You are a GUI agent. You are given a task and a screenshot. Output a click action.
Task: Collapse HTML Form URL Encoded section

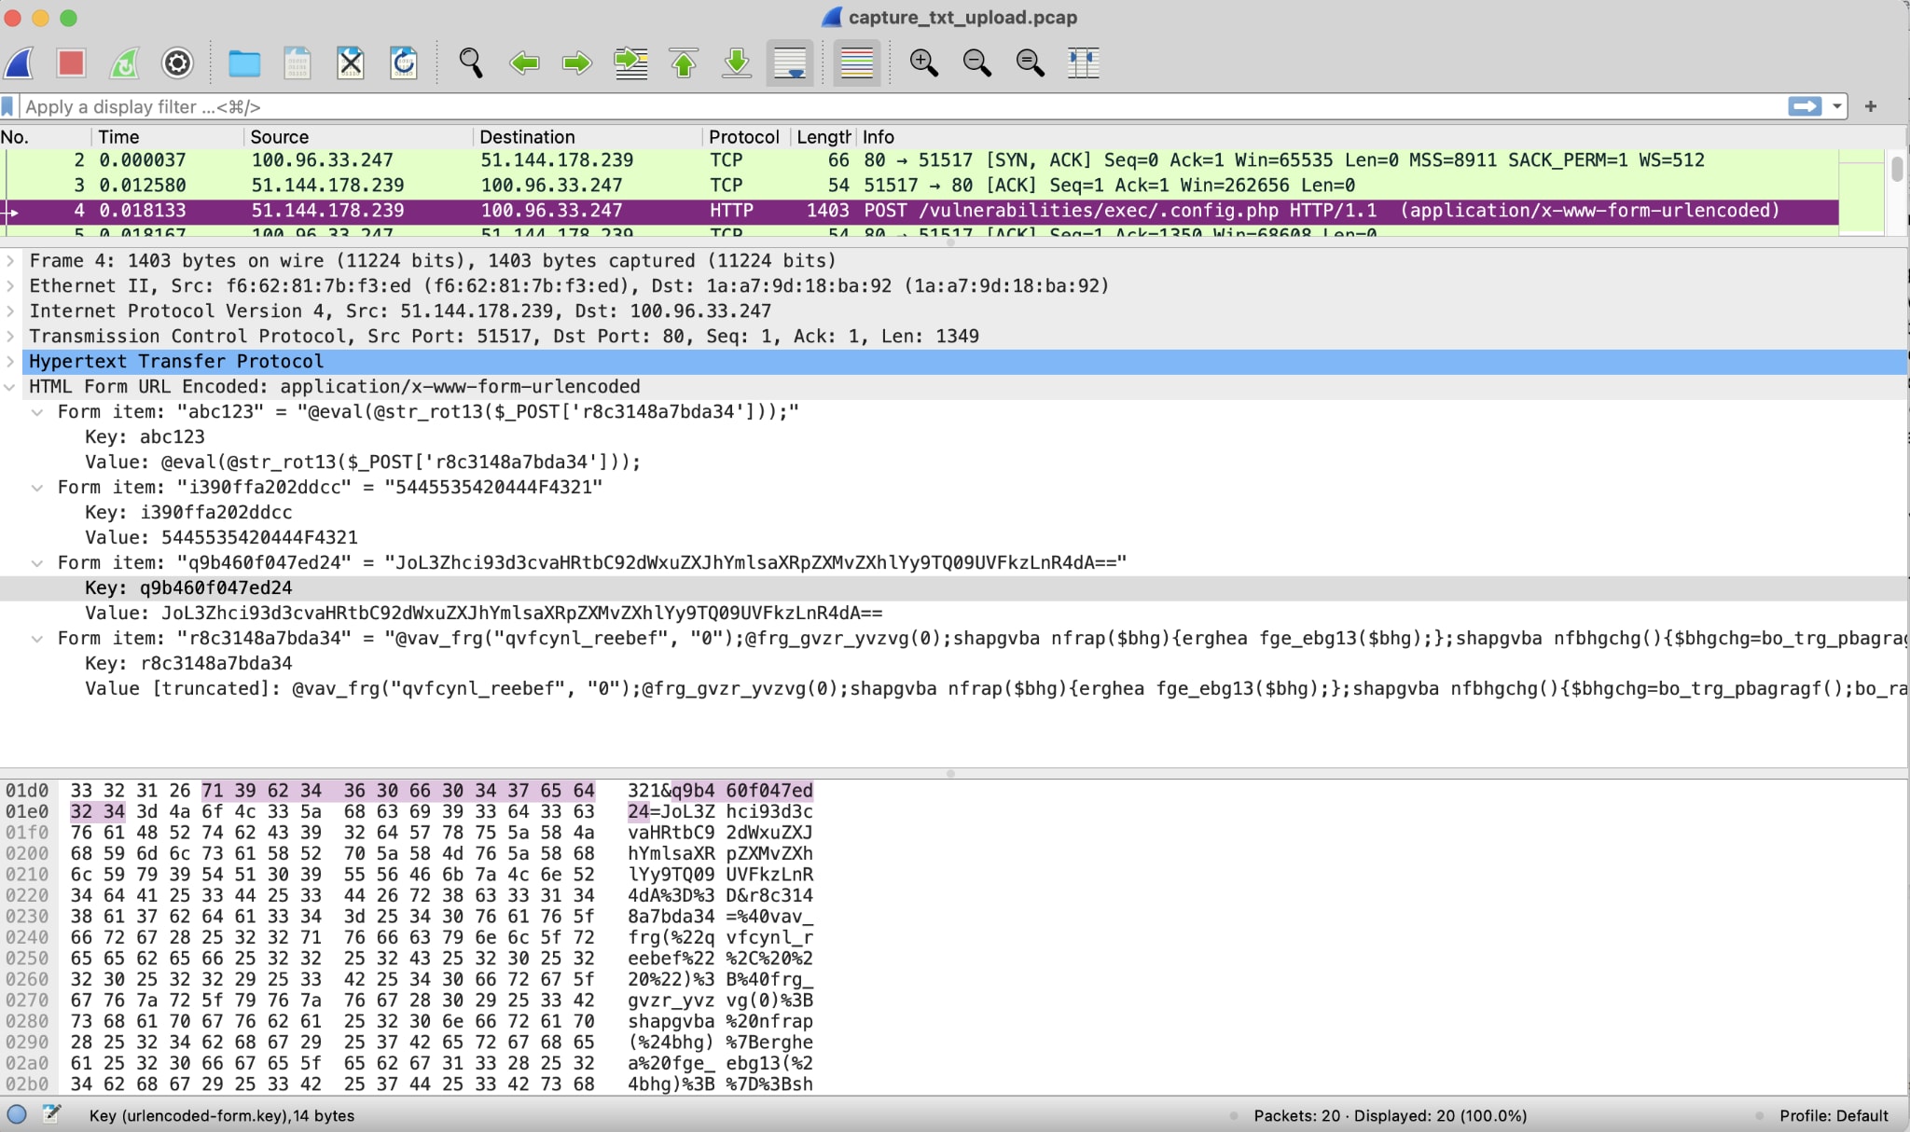tap(10, 387)
